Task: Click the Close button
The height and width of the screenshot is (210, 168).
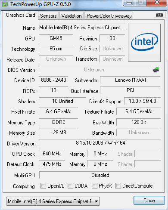Action: [149, 201]
